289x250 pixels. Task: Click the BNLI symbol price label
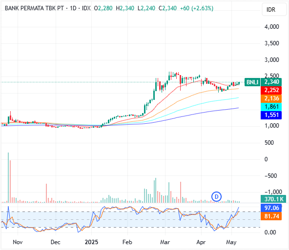pyautogui.click(x=252, y=82)
